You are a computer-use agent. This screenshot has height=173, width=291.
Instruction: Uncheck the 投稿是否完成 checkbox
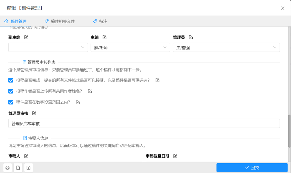11,80
